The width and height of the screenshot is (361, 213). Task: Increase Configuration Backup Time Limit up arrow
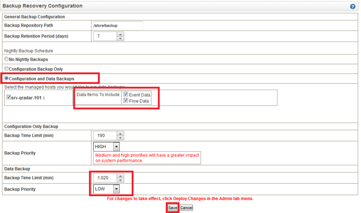(x=120, y=133)
